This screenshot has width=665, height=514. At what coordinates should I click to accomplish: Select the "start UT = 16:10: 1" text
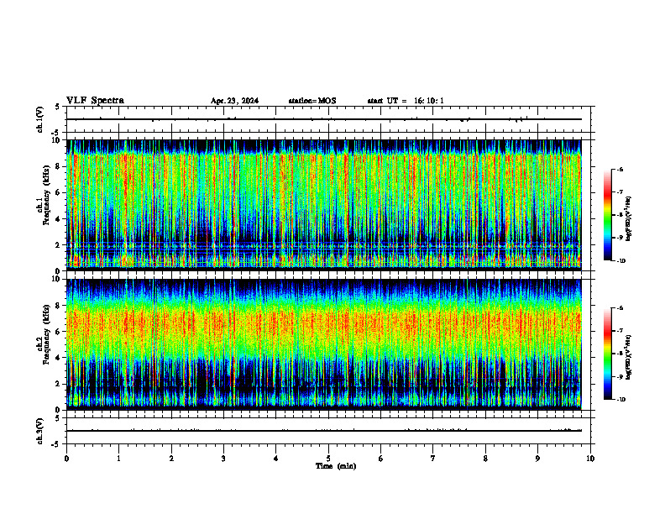[406, 101]
